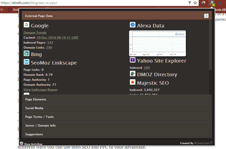226x149 pixels.
Task: Expand the Server / Domain Info section
Action: 117,126
